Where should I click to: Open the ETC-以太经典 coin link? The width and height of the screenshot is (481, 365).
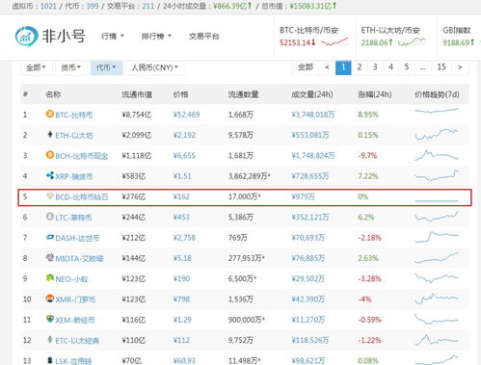coord(77,341)
